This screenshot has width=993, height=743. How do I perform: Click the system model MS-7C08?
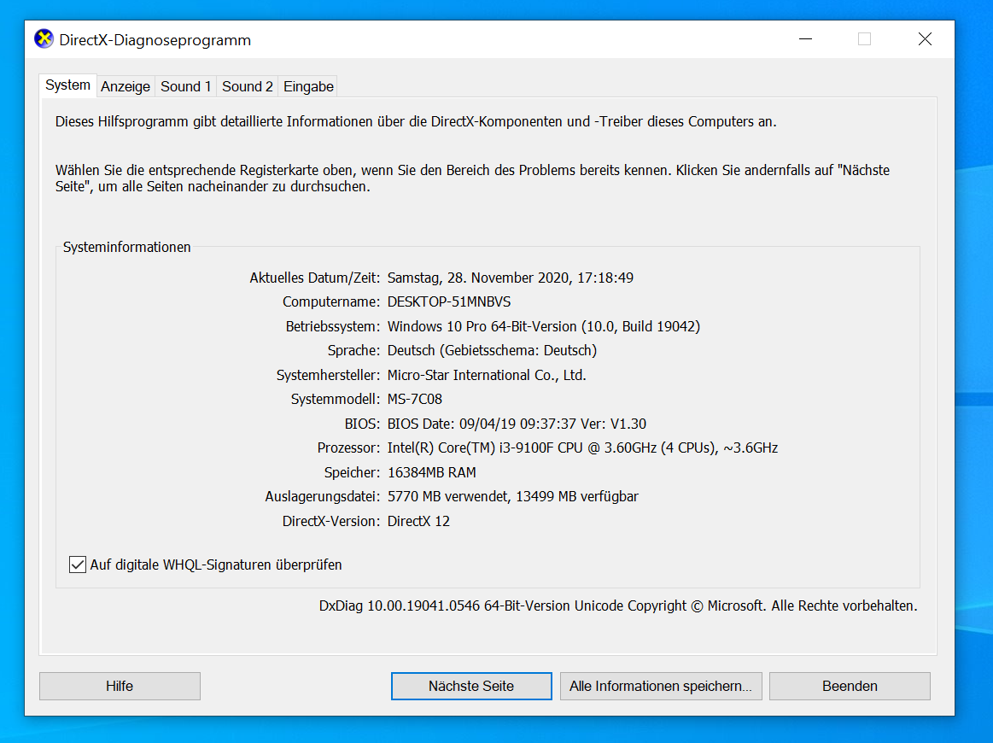pyautogui.click(x=415, y=400)
